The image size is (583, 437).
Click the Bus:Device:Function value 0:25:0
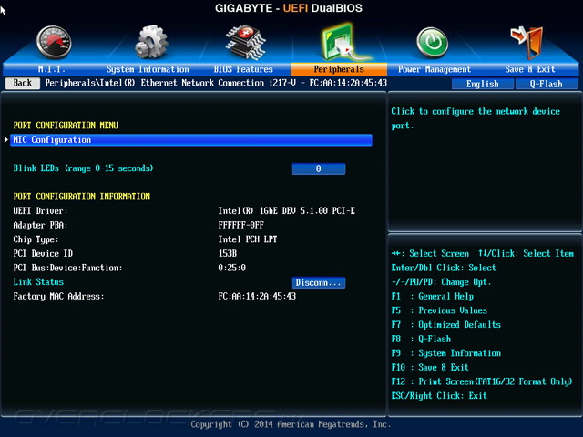click(231, 268)
